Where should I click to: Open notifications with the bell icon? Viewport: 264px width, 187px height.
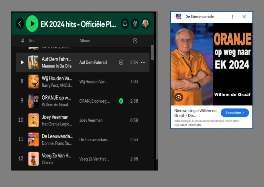pyautogui.click(x=125, y=23)
